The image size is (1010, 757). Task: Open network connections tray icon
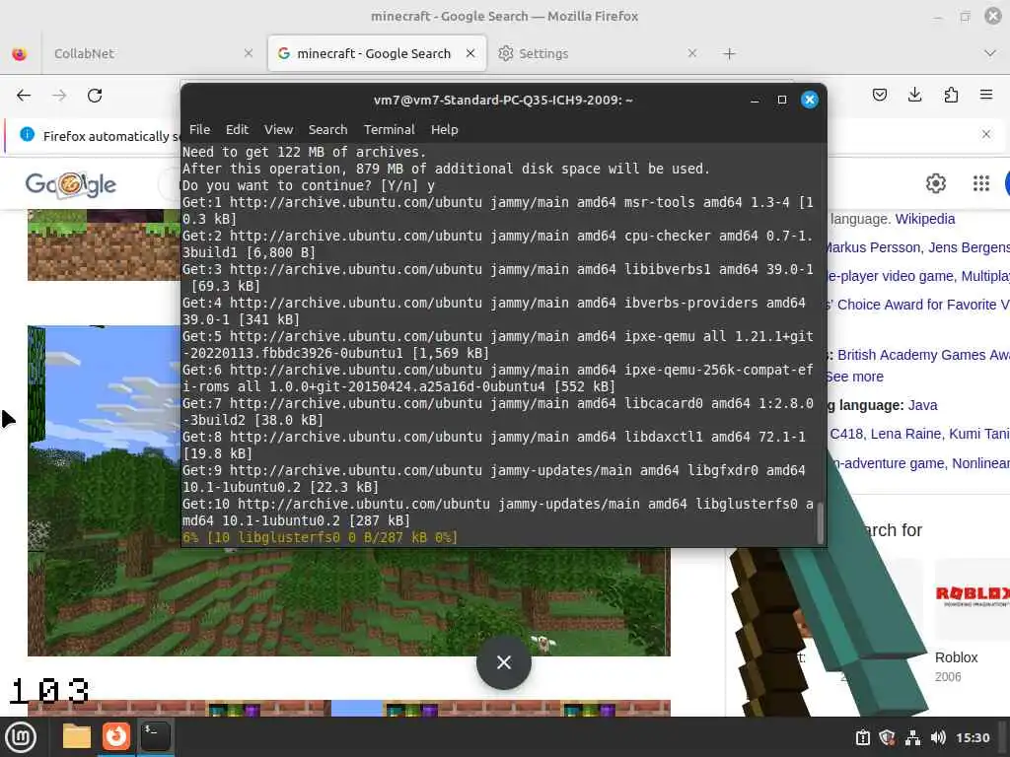click(x=912, y=737)
